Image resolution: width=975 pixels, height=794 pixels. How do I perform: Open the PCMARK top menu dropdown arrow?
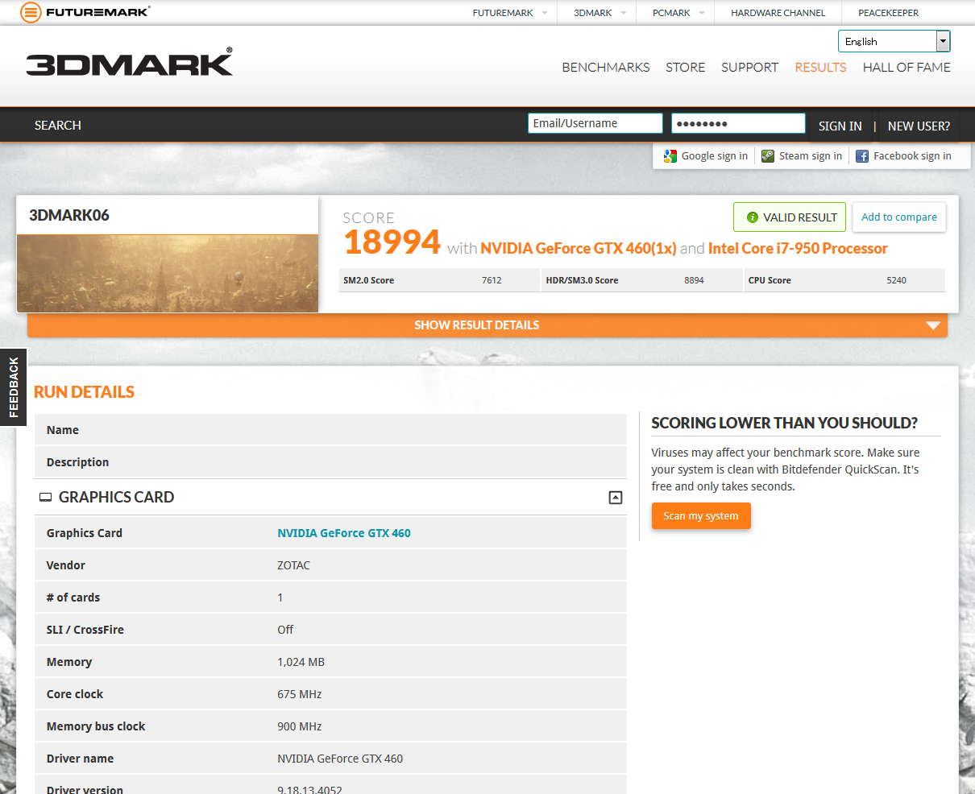click(x=702, y=13)
